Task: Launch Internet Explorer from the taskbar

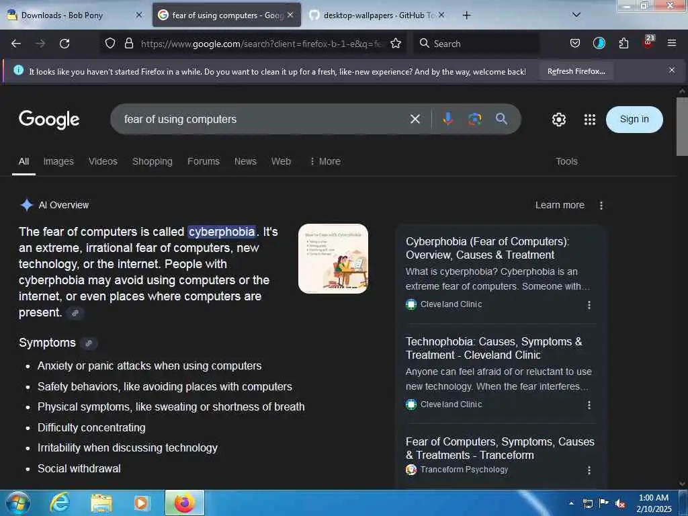Action: tap(59, 503)
